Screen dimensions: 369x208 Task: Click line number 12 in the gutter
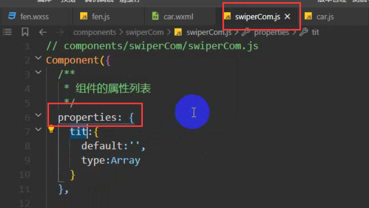[25, 203]
